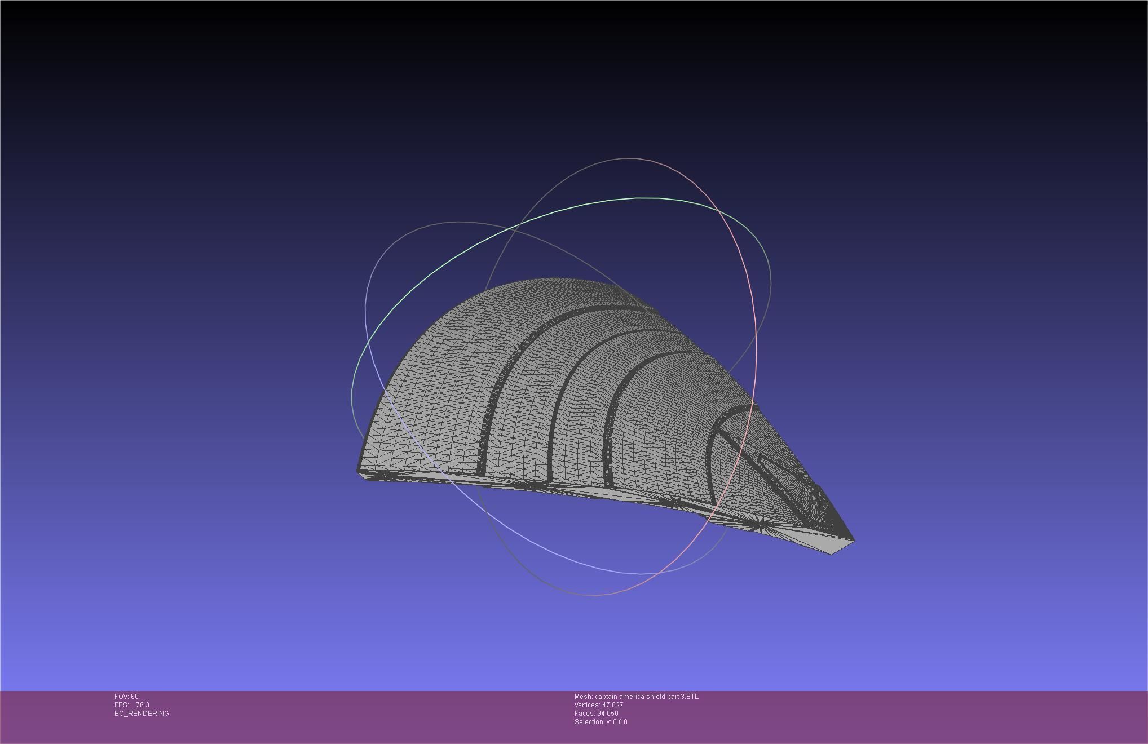Click the Faces: 94,050 count
1148x744 pixels.
tap(597, 714)
